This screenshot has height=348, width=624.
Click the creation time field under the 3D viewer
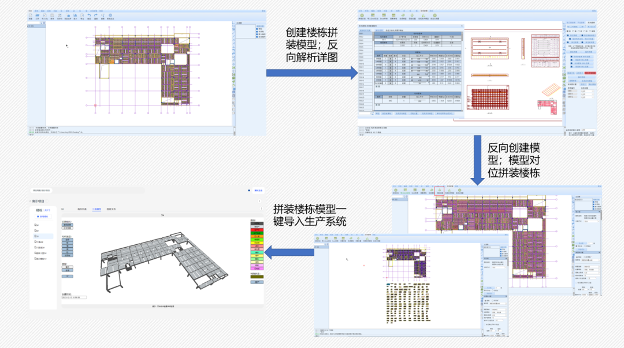[74, 297]
